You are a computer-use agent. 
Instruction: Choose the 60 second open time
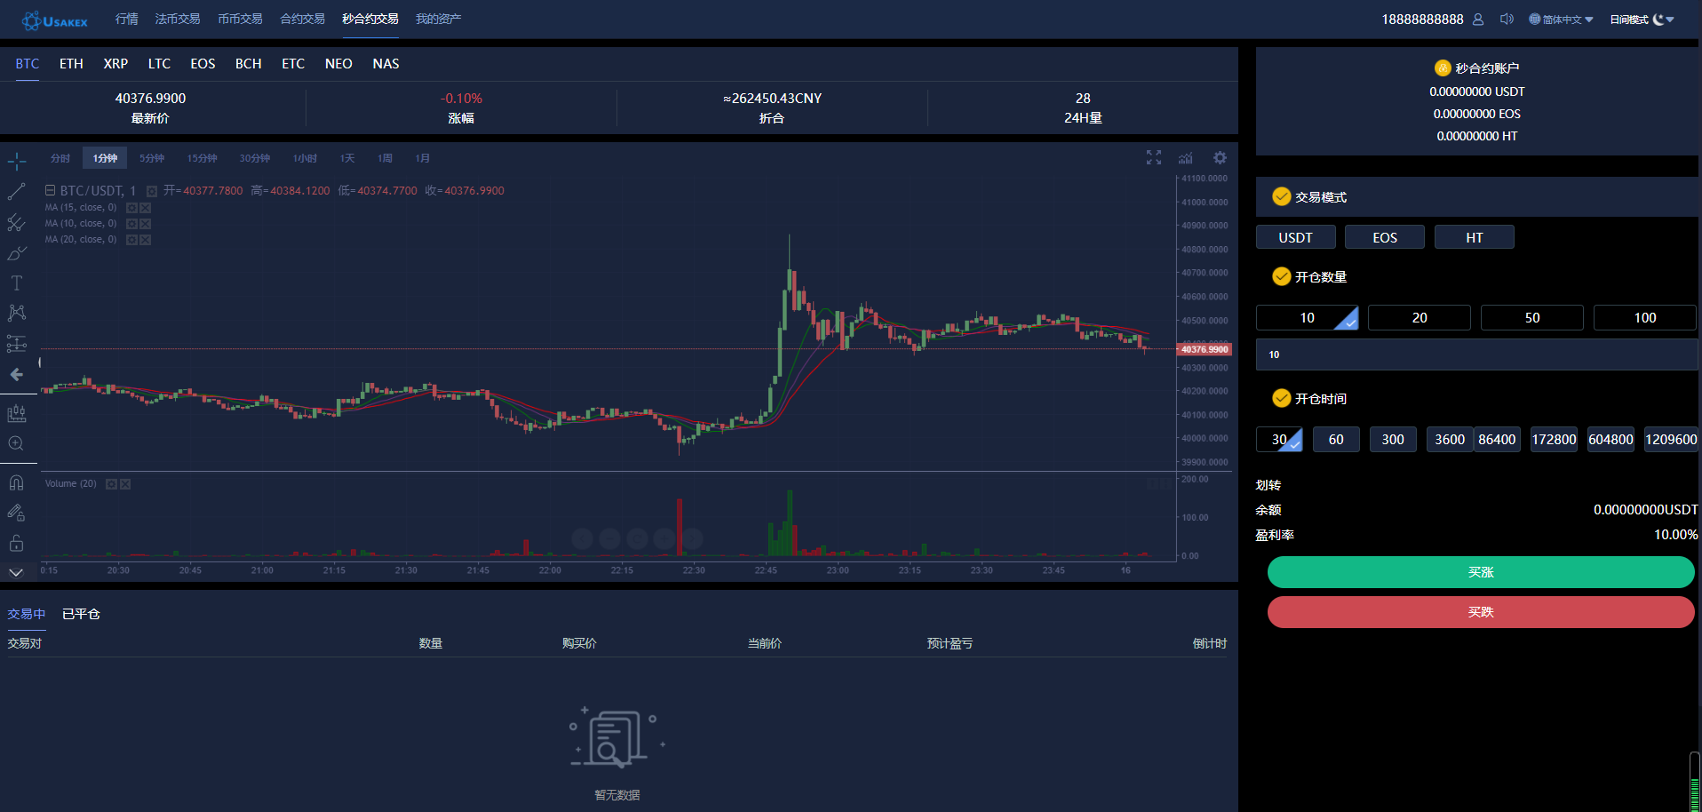pos(1336,439)
